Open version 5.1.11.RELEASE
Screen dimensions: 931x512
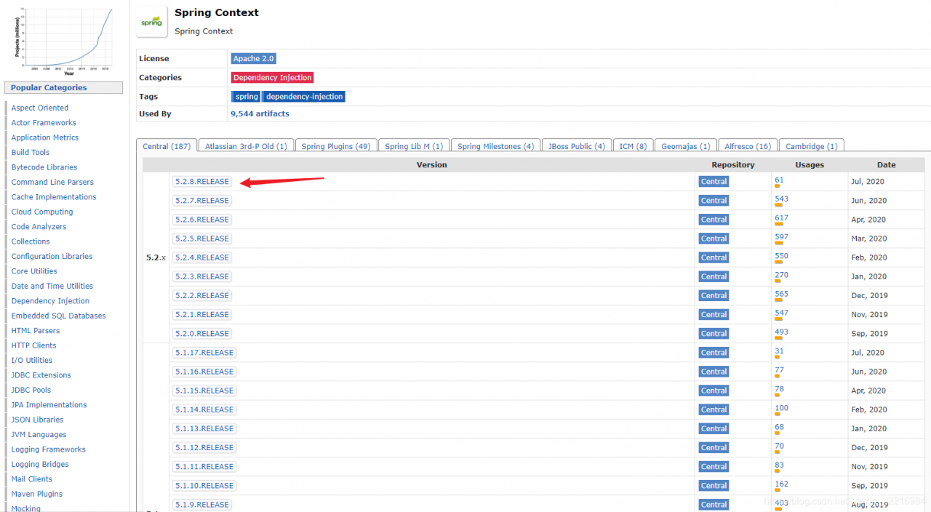[204, 466]
